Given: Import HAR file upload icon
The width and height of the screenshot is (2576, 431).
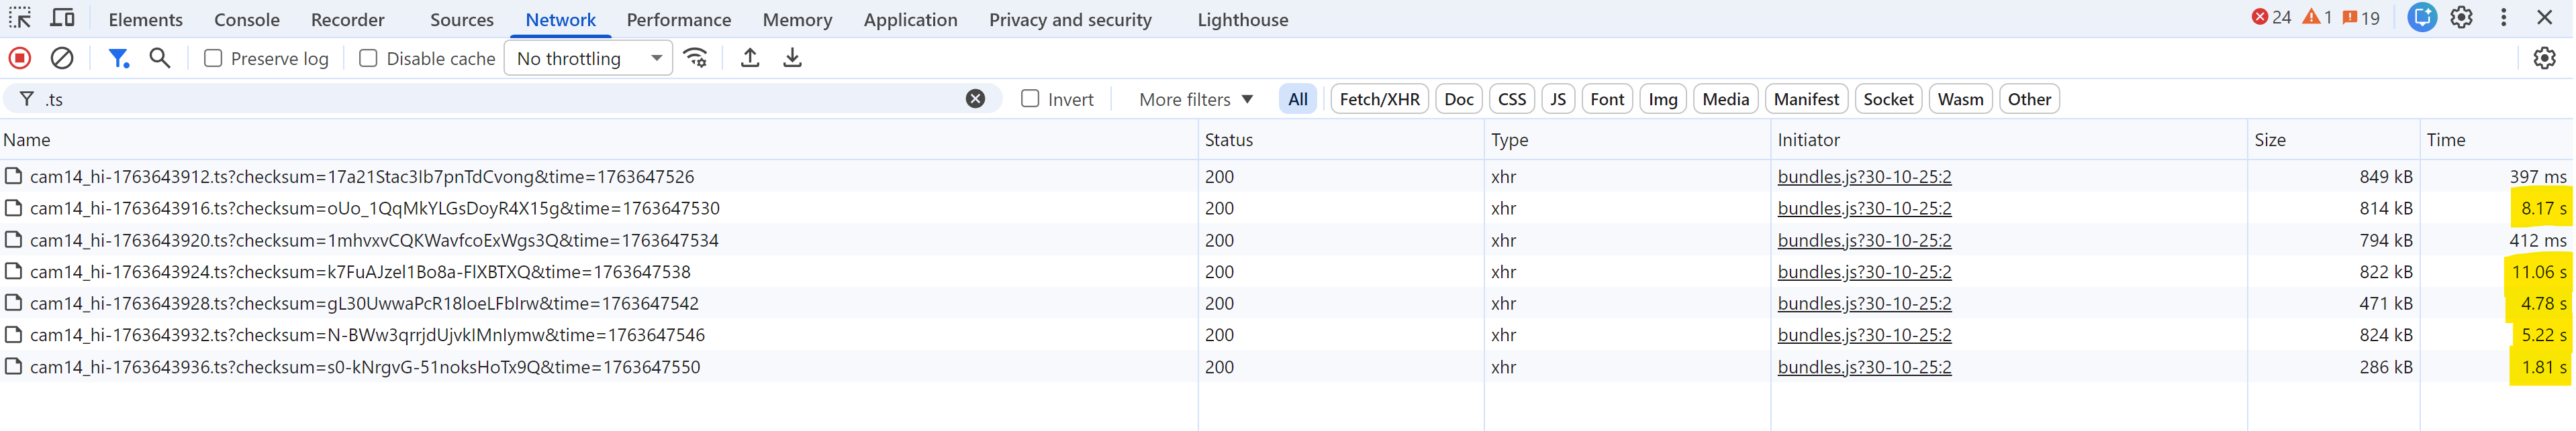Looking at the screenshot, I should [x=750, y=59].
